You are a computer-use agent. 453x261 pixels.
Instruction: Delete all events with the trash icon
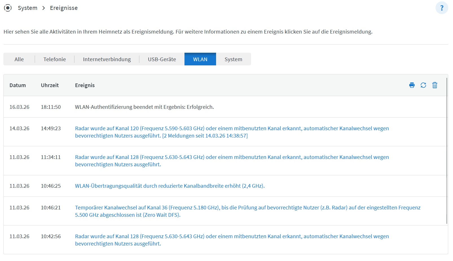[x=434, y=85]
